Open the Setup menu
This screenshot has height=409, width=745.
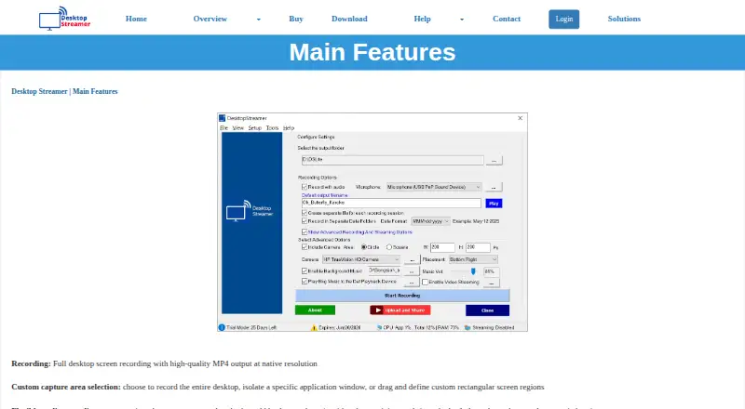(254, 128)
